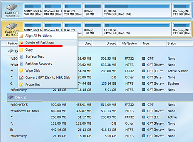Sort by the Status column header
Viewport: 193px width, 142px height.
(180, 43)
